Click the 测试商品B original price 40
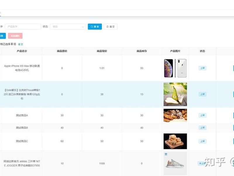234x176 pixels. 62,128
